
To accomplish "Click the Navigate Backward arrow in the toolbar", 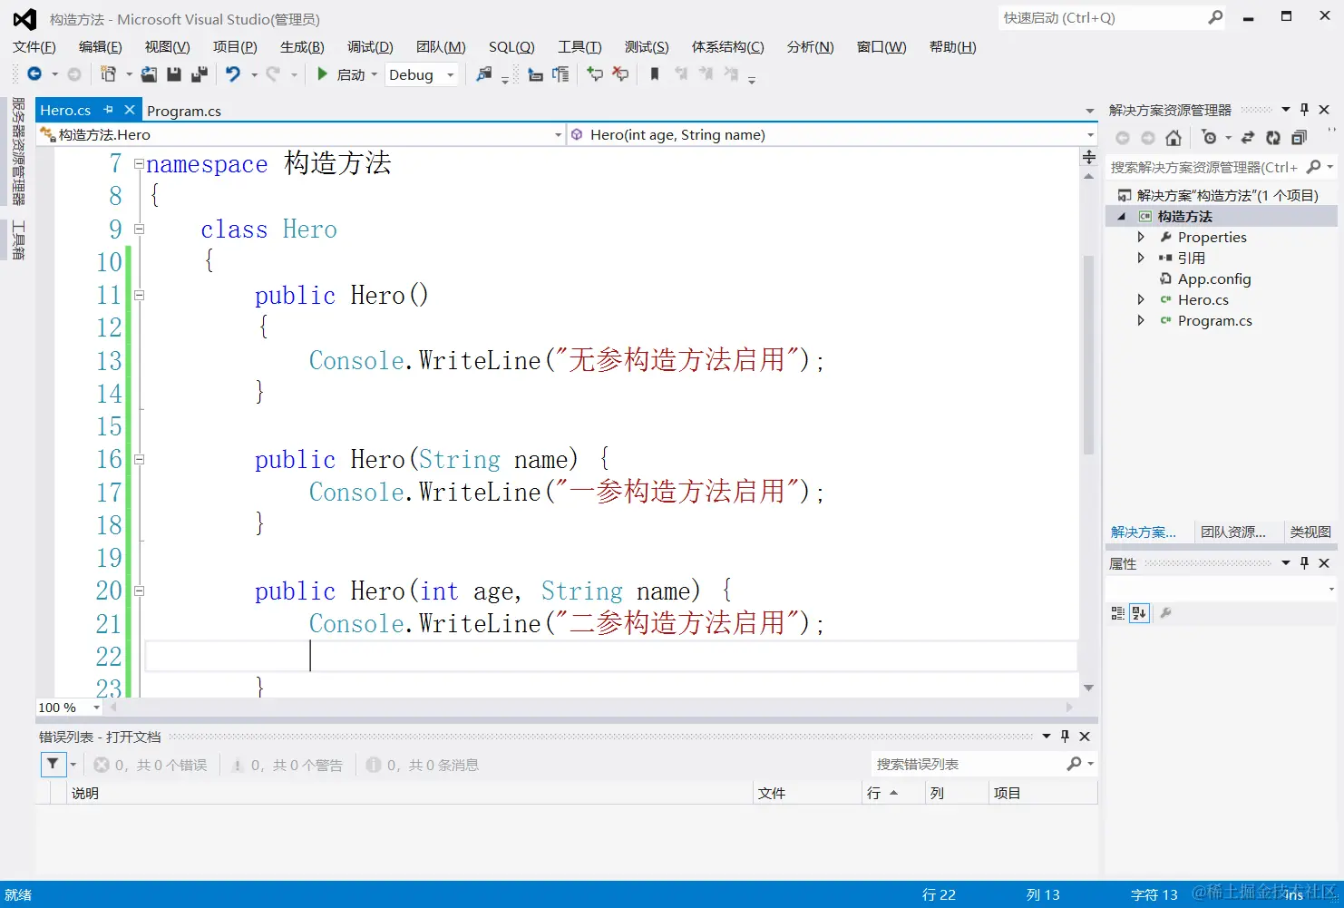I will click(x=34, y=74).
